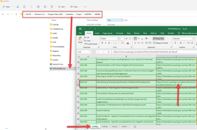The width and height of the screenshot is (197, 130).
Task: Click the Paste clipboard icon in Excel
Action: pyautogui.click(x=80, y=39)
